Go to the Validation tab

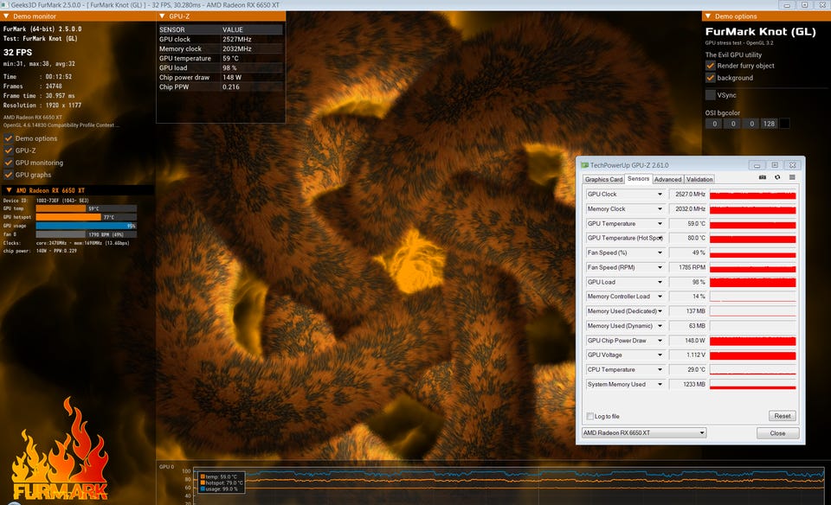[x=699, y=180]
